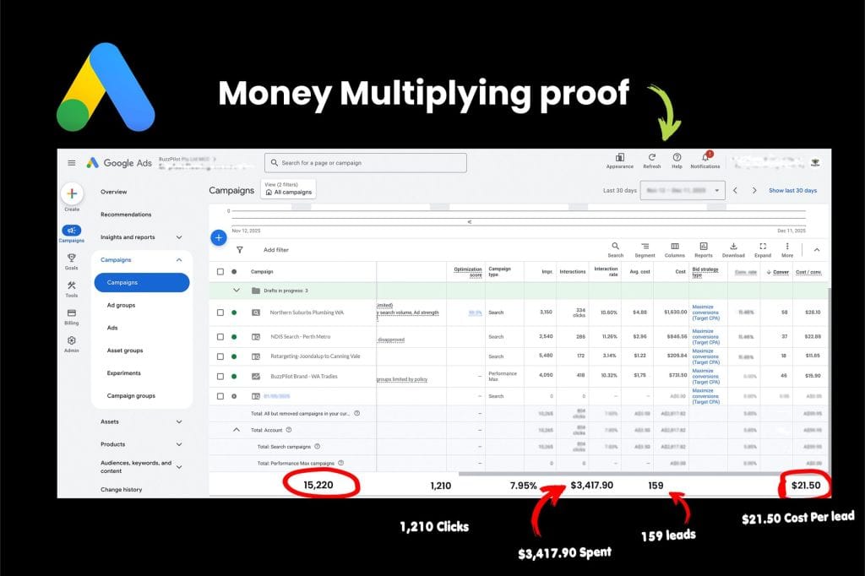The height and width of the screenshot is (576, 865).
Task: Select the Goals icon in the left sidebar
Action: pyautogui.click(x=71, y=258)
